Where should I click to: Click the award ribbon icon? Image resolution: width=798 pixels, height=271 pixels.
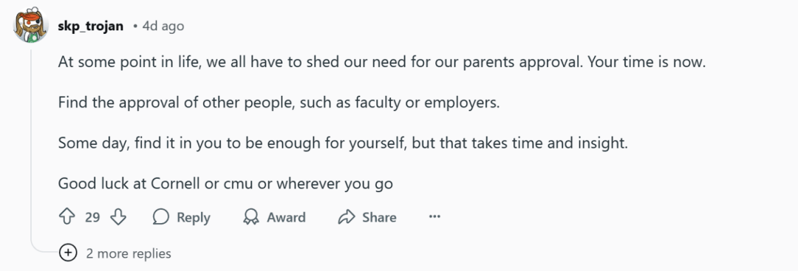point(251,218)
